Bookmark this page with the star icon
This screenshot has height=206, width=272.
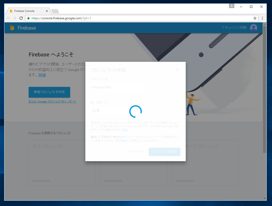[x=255, y=18]
